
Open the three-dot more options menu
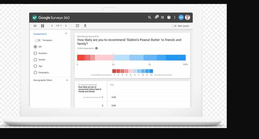coord(175,17)
